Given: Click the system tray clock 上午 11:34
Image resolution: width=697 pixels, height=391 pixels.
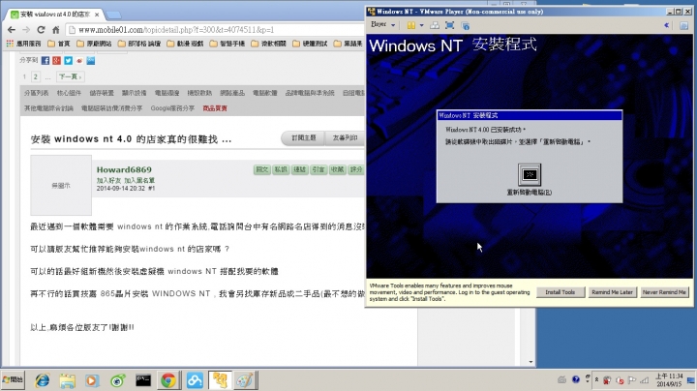Looking at the screenshot, I should tap(669, 380).
